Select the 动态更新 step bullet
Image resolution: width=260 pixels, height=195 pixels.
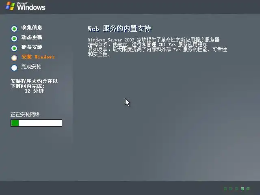(x=14, y=39)
